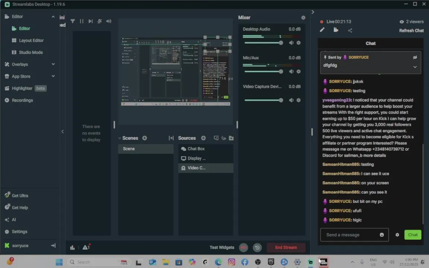Adjust Mic/Aux volume slider

tap(264, 71)
